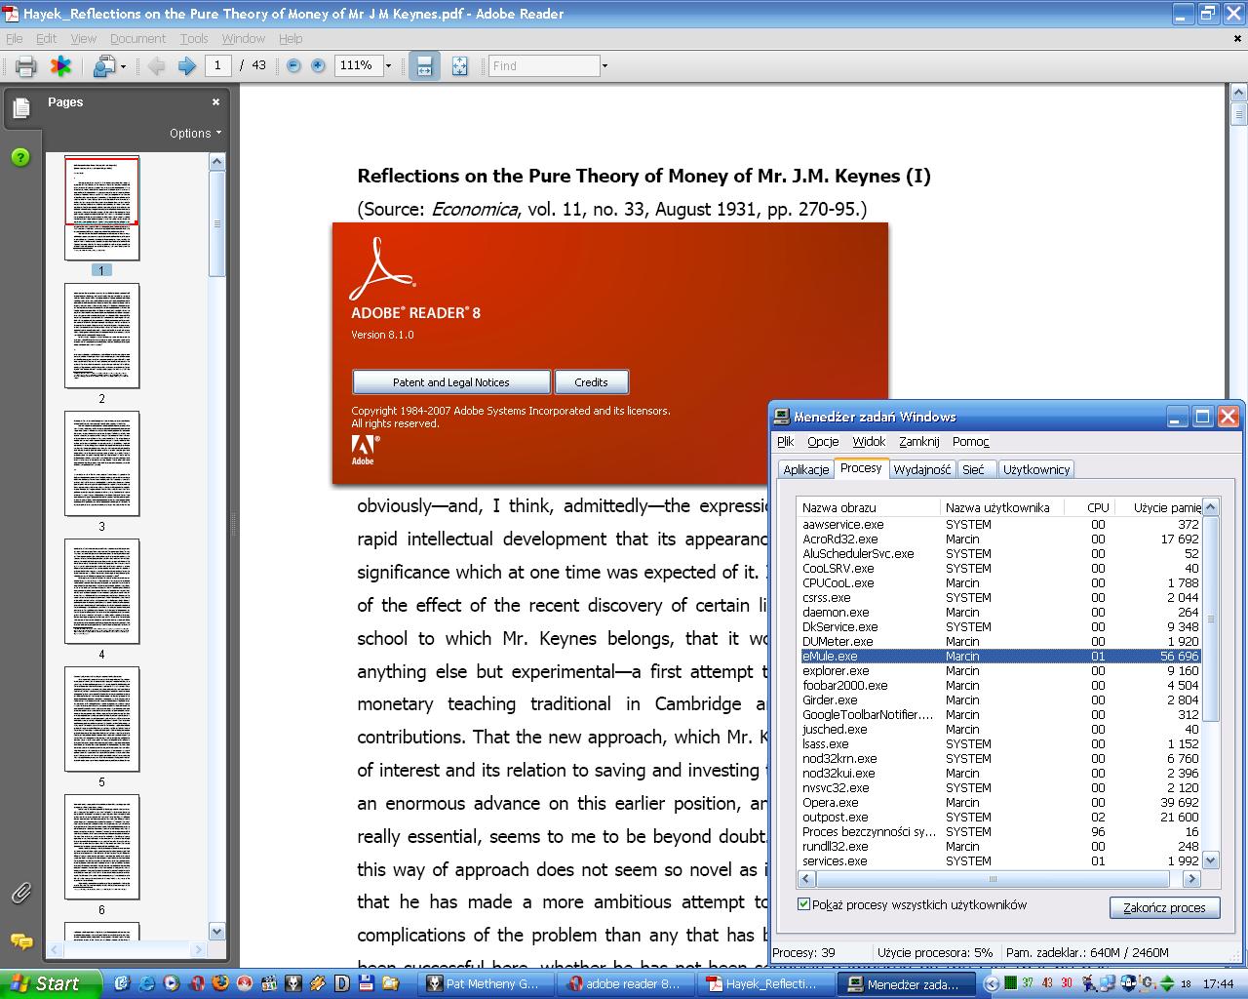This screenshot has height=999, width=1248.
Task: Click the page number input field
Action: [x=217, y=66]
